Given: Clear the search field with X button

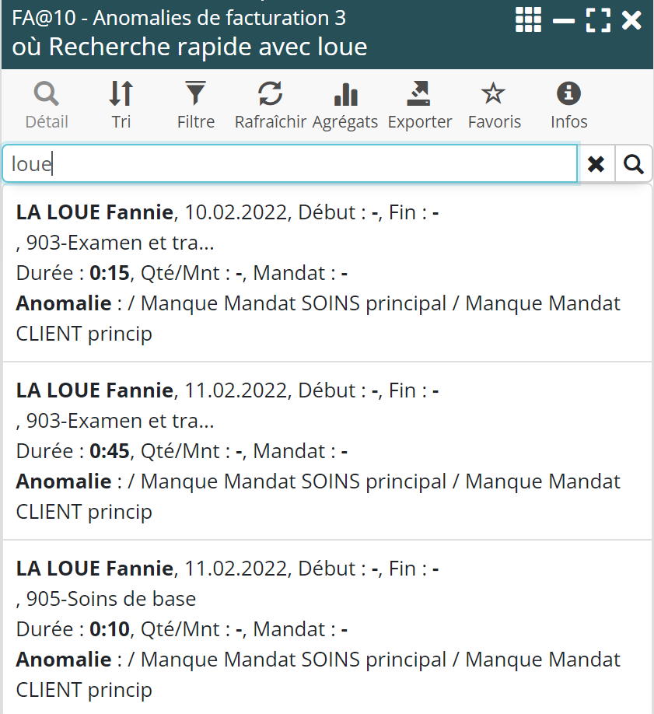Looking at the screenshot, I should (596, 164).
